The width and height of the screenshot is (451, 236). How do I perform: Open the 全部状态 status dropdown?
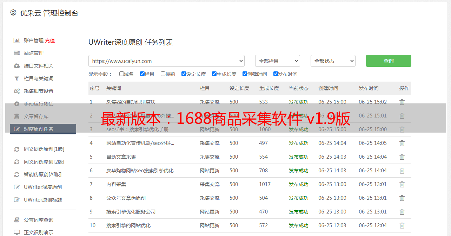coord(333,61)
